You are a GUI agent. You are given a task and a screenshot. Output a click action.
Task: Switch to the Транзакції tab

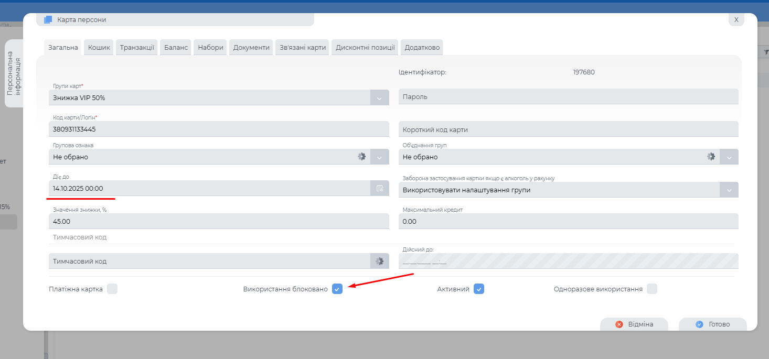[x=137, y=47]
